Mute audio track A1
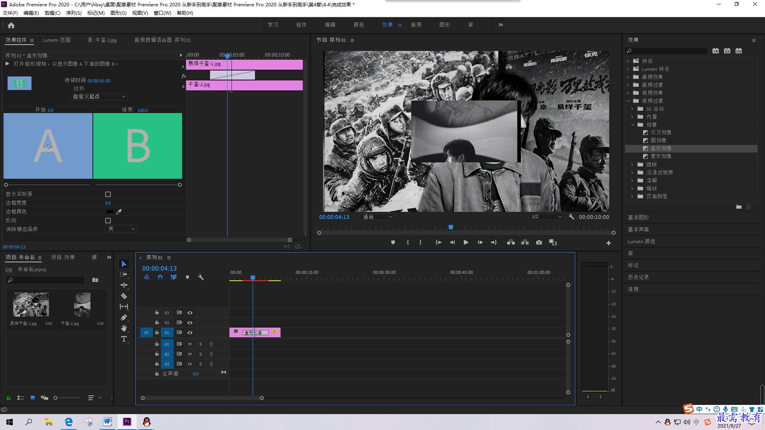765x430 pixels. pos(190,344)
